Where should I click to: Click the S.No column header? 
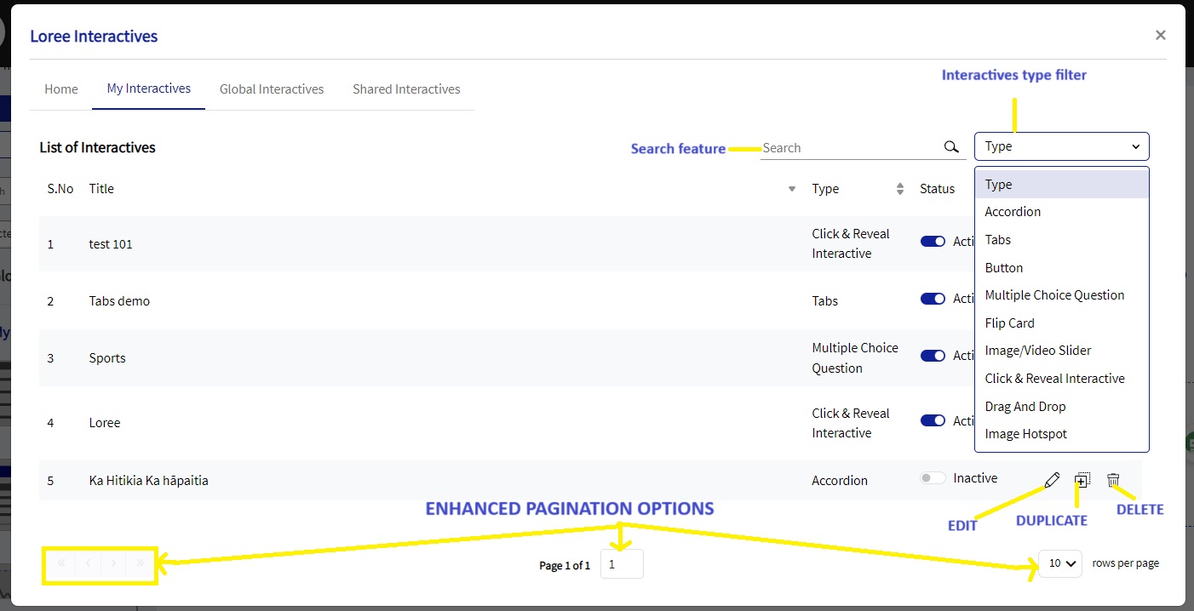60,189
